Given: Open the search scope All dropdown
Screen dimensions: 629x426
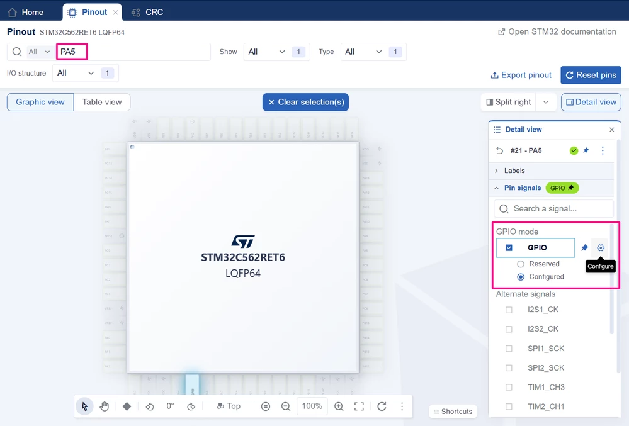Looking at the screenshot, I should tap(39, 52).
